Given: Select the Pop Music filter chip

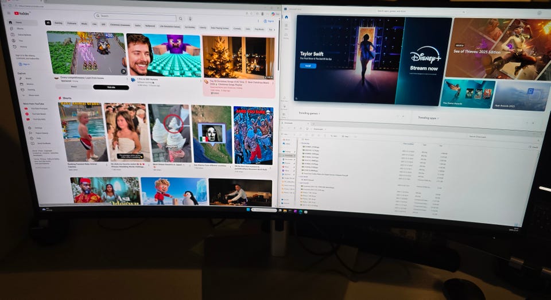Looking at the screenshot, I should tap(259, 29).
